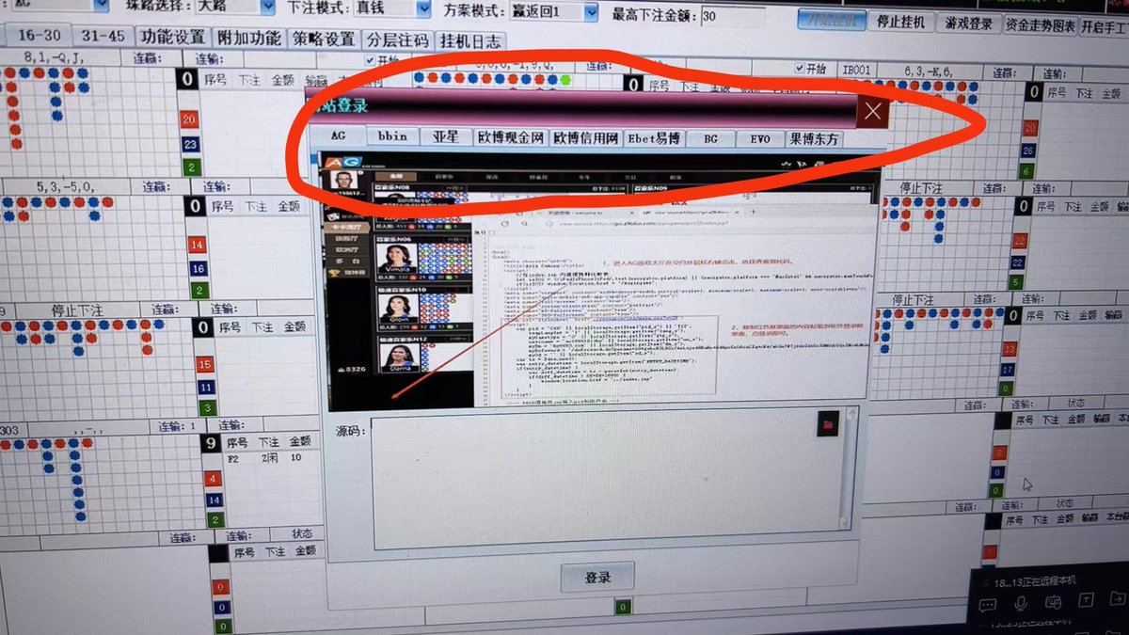Open the 资金走势图表 chart button
Viewport: 1129px width, 635px height.
(x=1040, y=25)
